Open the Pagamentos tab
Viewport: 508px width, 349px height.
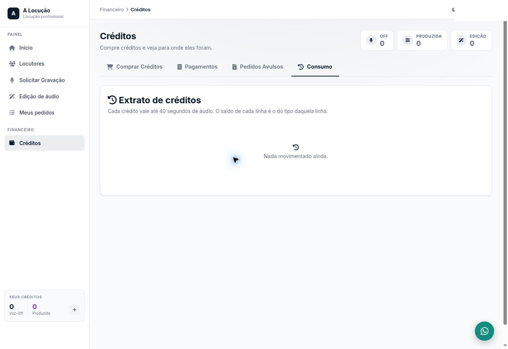click(197, 67)
